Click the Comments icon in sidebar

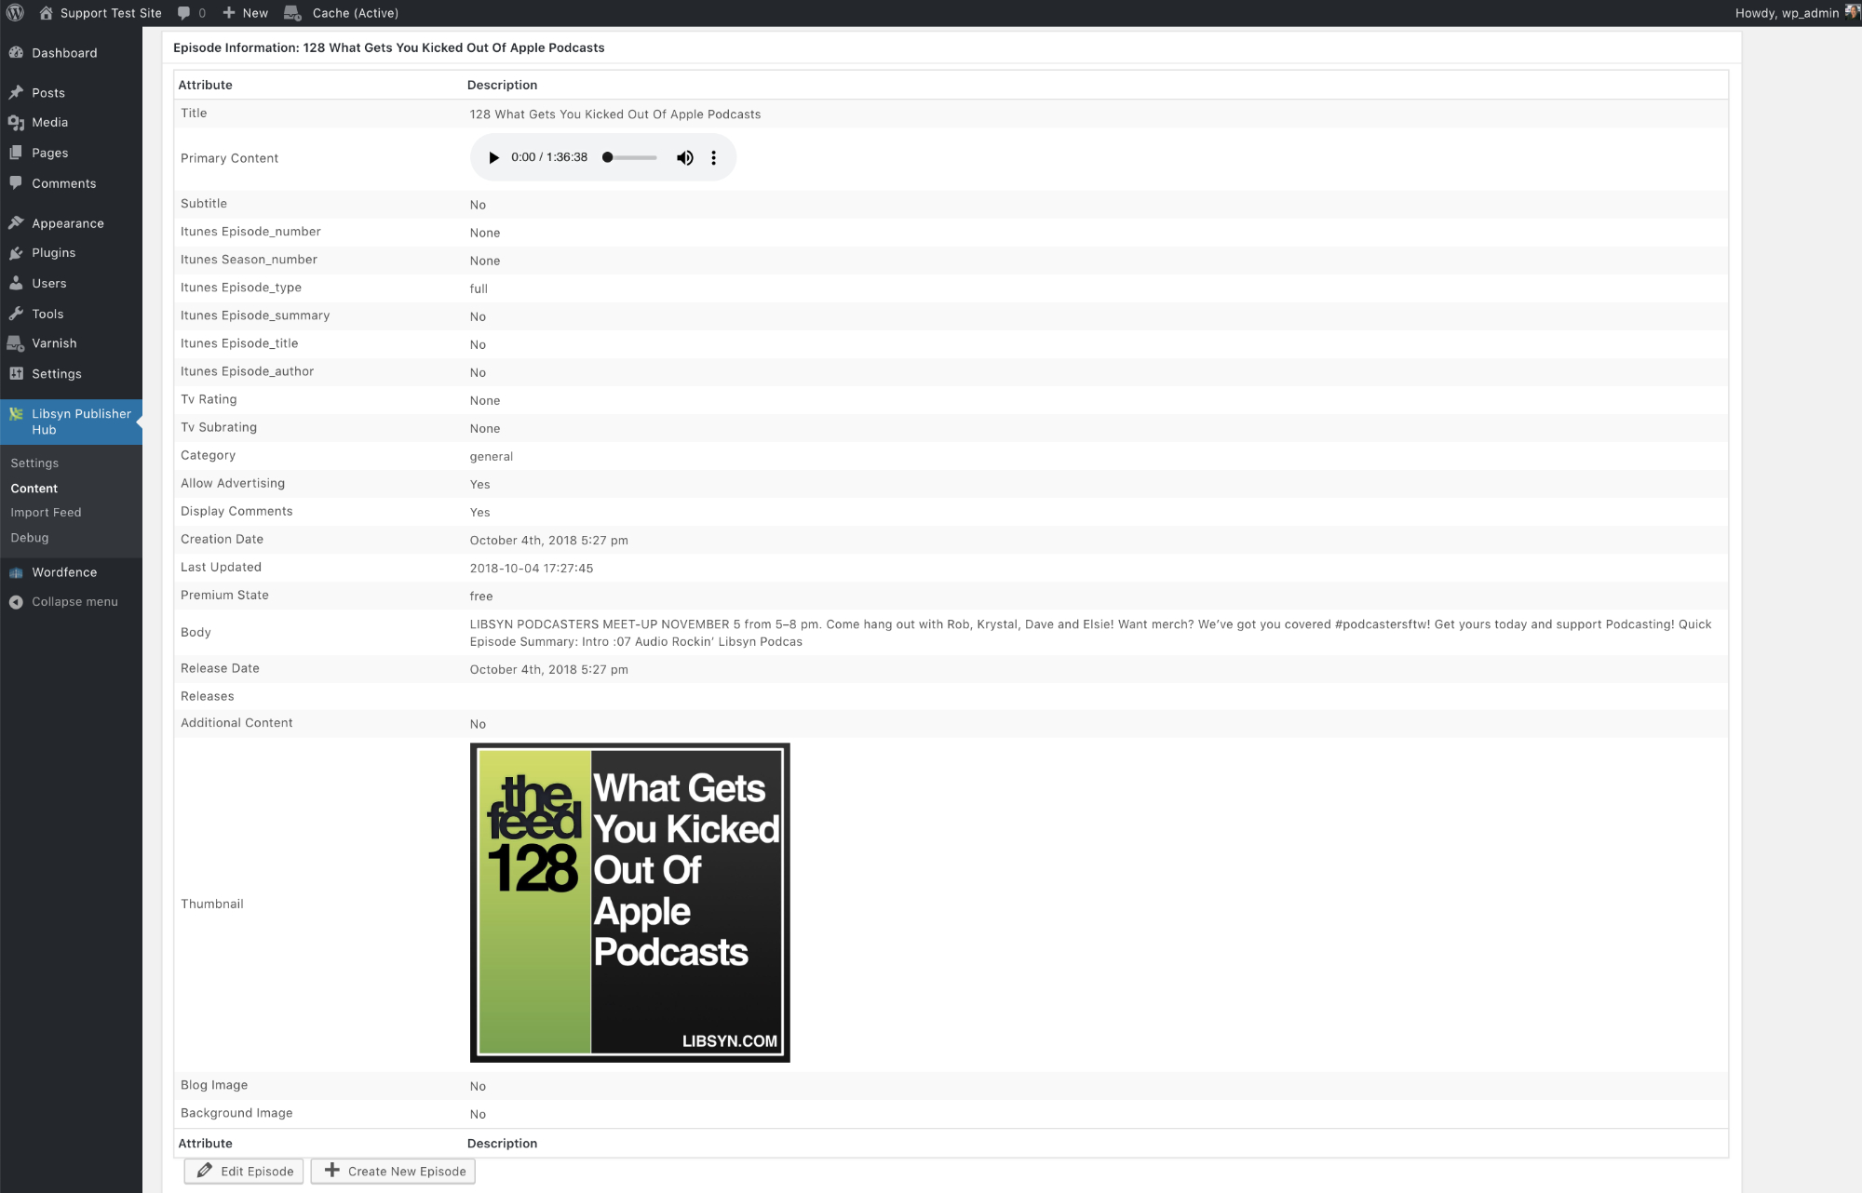coord(16,183)
